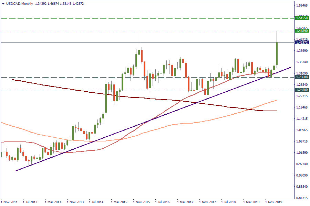Click the 1.18465 price axis value
The height and width of the screenshot is (206, 310).
302,107
